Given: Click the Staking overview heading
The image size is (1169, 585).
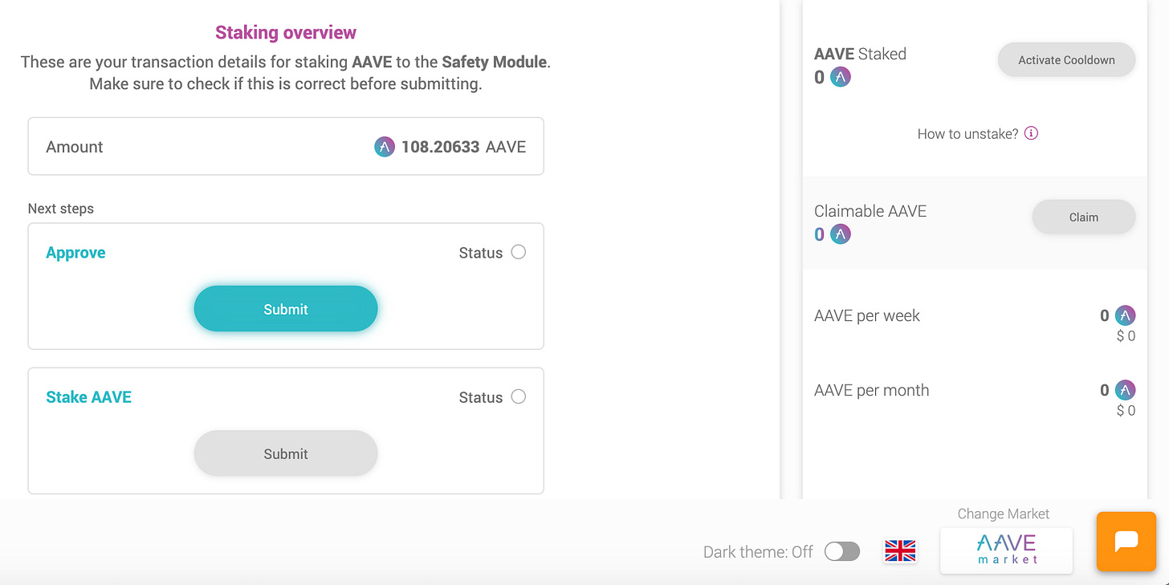Looking at the screenshot, I should pos(286,33).
